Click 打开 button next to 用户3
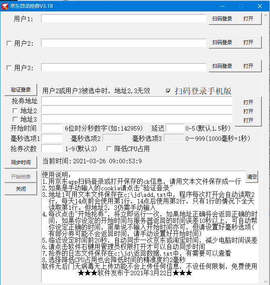The image size is (270, 285). pyautogui.click(x=248, y=66)
